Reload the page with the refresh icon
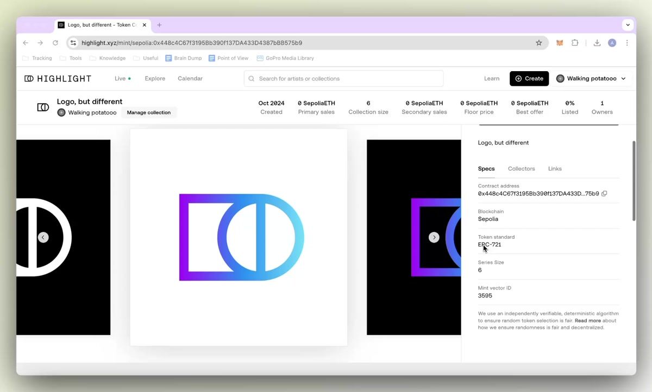Screen dimensions: 652x392 (55, 43)
